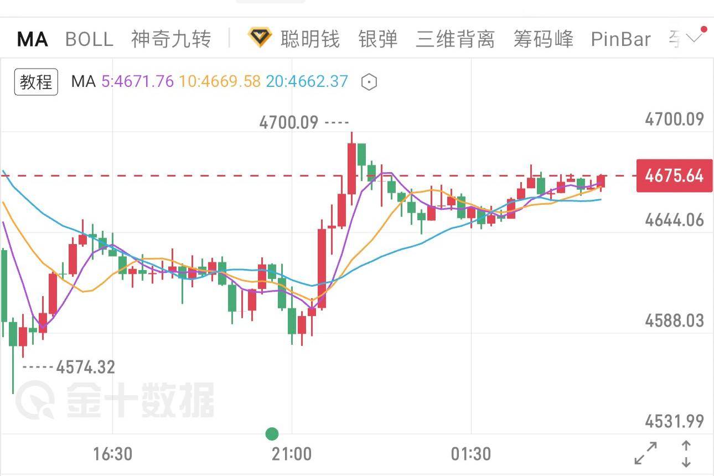This screenshot has width=714, height=476.
Task: Tap the orange MA 10:4669.58 value
Action: (x=220, y=82)
